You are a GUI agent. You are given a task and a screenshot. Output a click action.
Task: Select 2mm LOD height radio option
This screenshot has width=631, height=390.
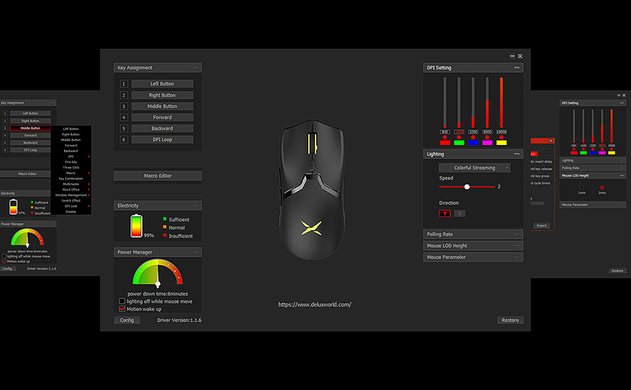coord(602,188)
